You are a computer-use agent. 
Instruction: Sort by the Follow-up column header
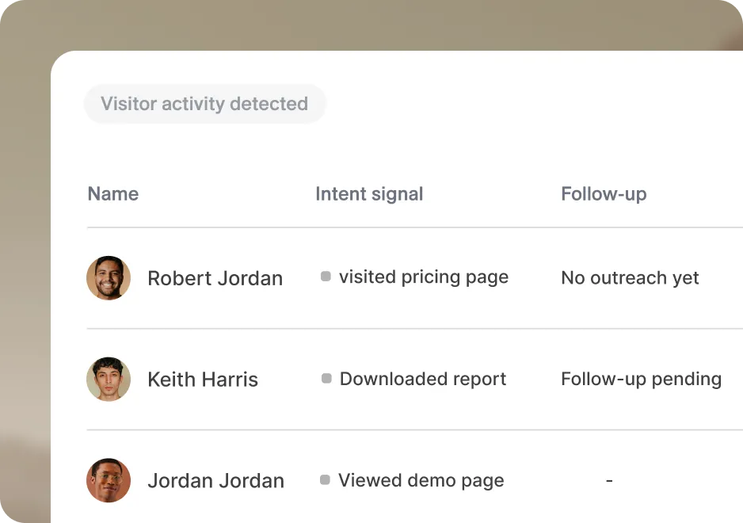pyautogui.click(x=604, y=194)
